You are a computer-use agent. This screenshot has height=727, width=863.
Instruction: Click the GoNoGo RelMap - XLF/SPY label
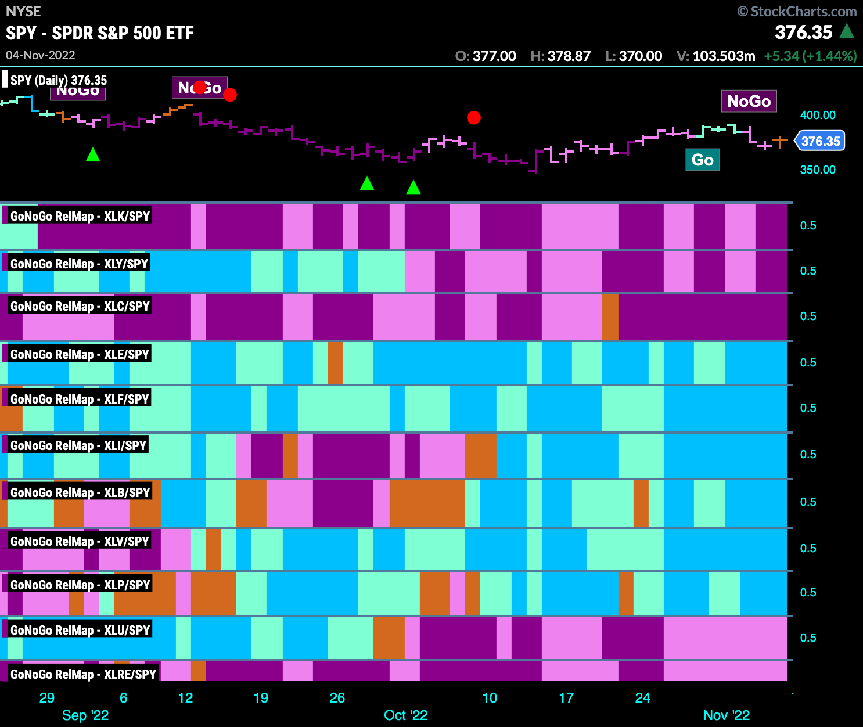pyautogui.click(x=80, y=399)
